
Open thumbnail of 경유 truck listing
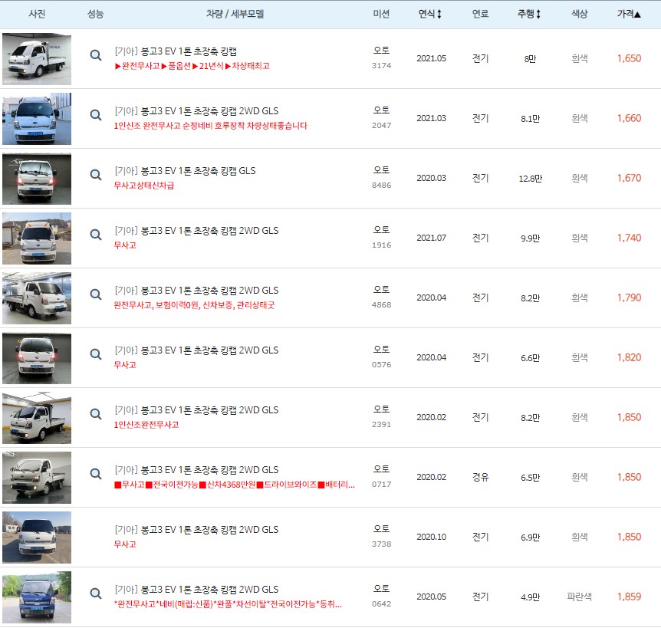(x=37, y=478)
